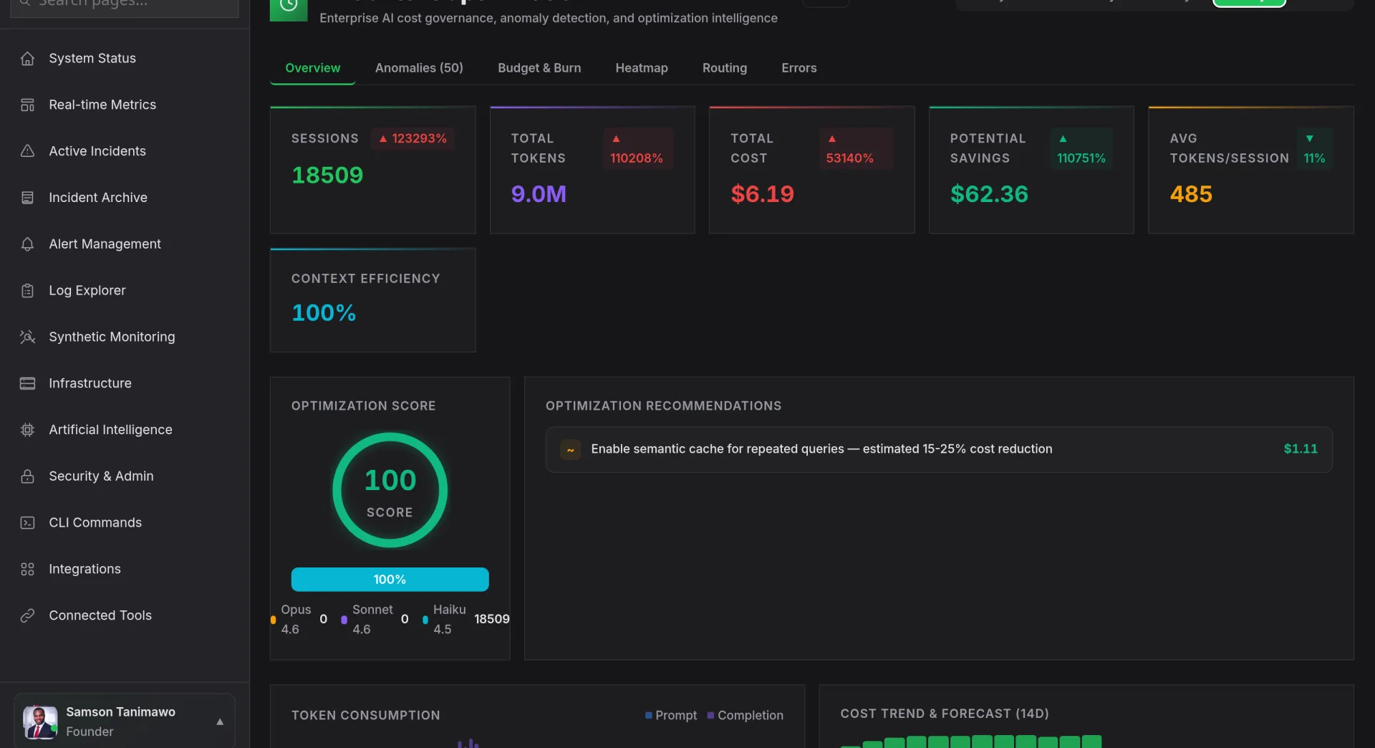The width and height of the screenshot is (1375, 748).
Task: Click the Log Explorer clipboard icon
Action: point(27,291)
